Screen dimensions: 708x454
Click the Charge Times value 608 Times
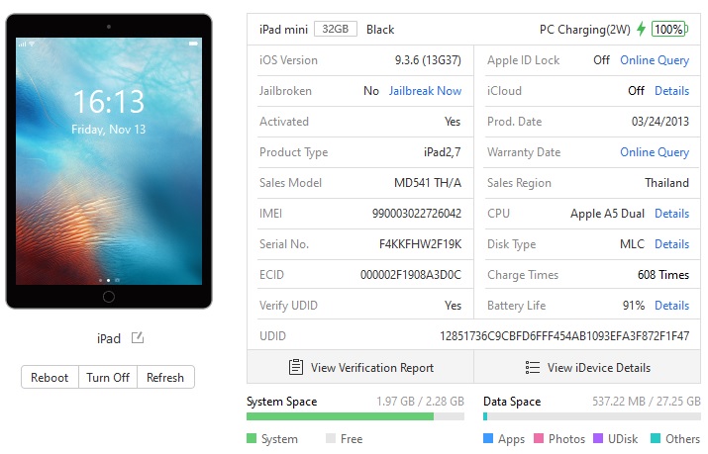click(663, 275)
